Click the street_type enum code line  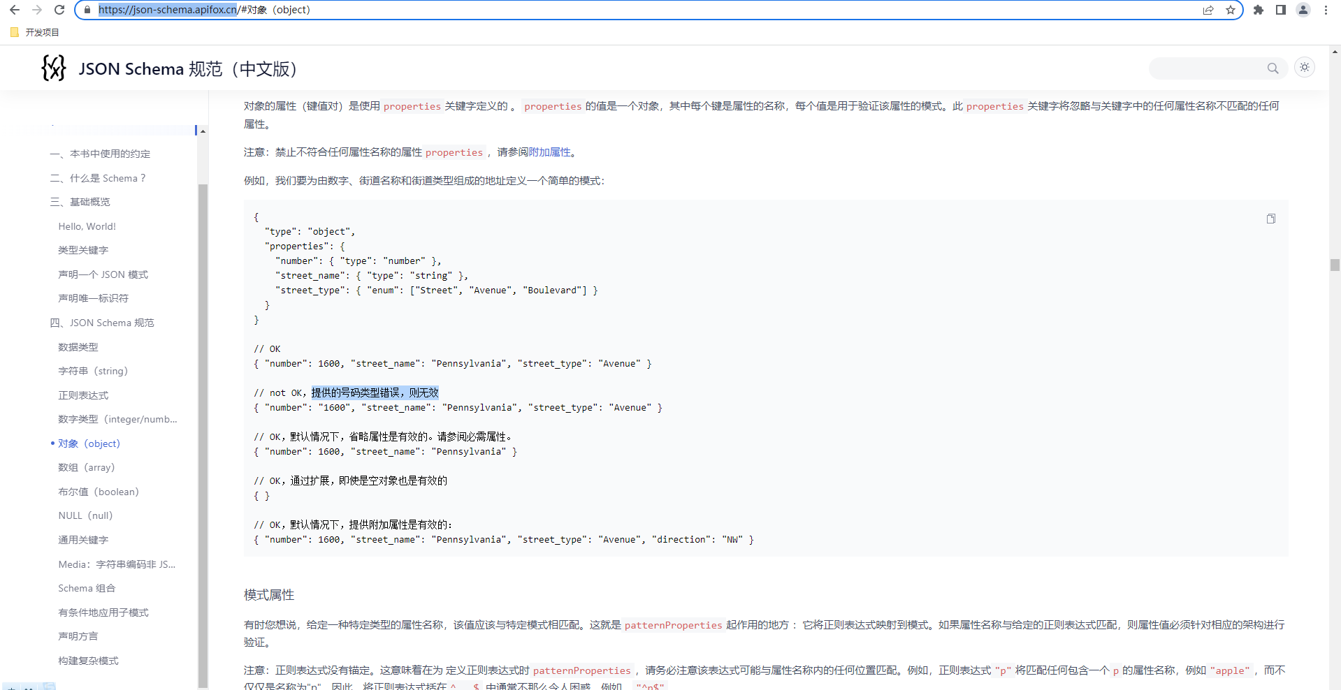tap(437, 291)
